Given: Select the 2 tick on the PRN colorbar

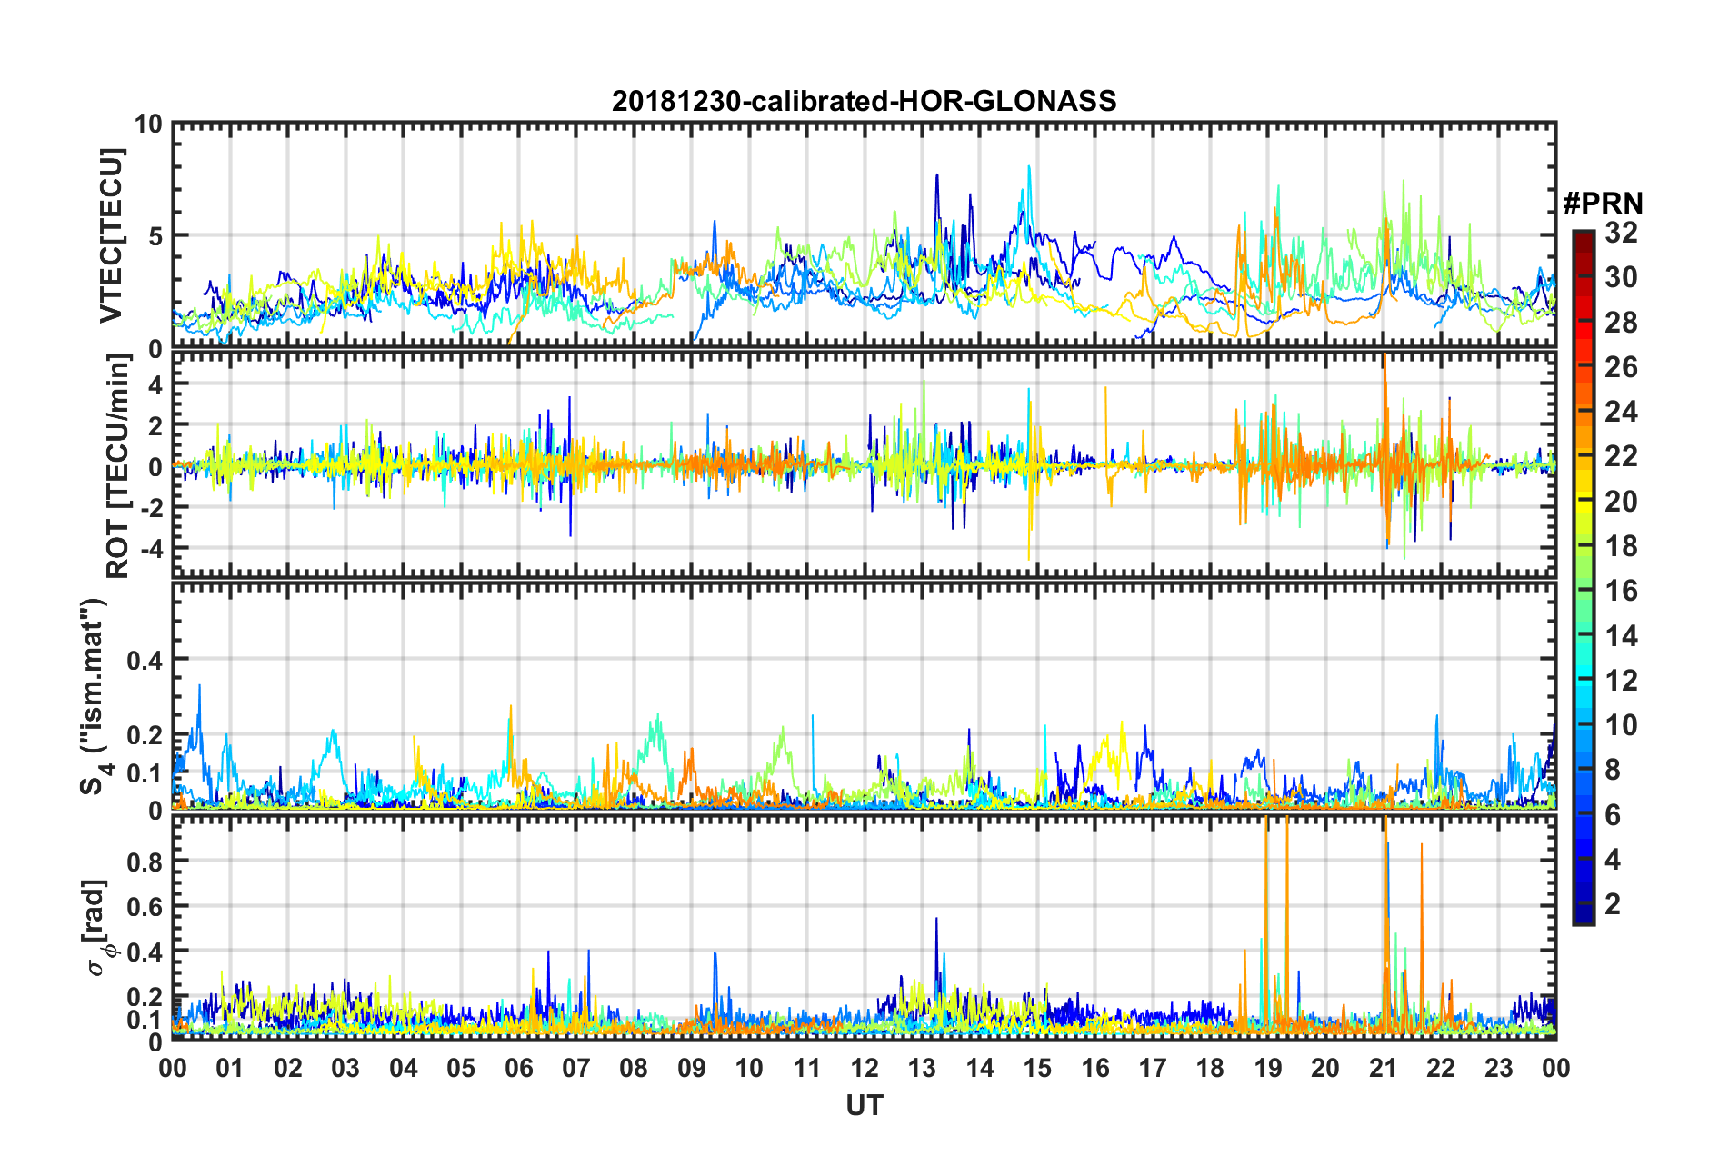Looking at the screenshot, I should pos(1613,904).
